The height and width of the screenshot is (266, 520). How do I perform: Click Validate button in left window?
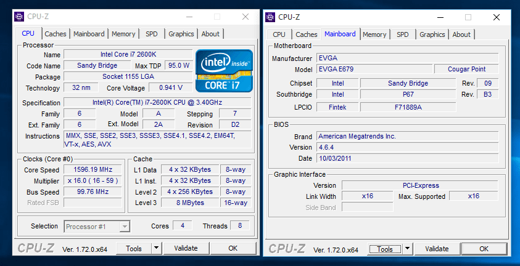click(x=186, y=248)
